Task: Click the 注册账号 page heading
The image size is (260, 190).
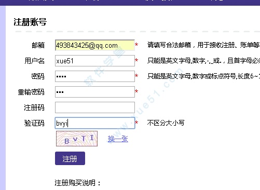Action: pyautogui.click(x=30, y=22)
